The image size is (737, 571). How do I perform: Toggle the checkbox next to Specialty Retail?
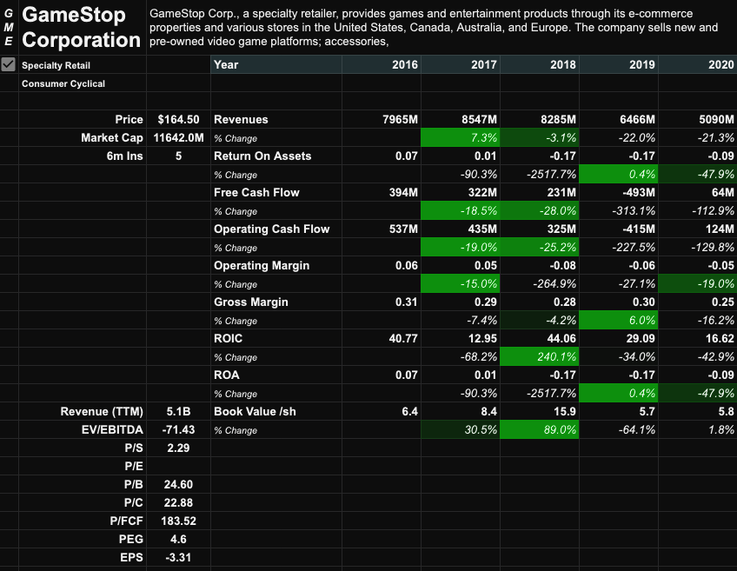tap(9, 64)
